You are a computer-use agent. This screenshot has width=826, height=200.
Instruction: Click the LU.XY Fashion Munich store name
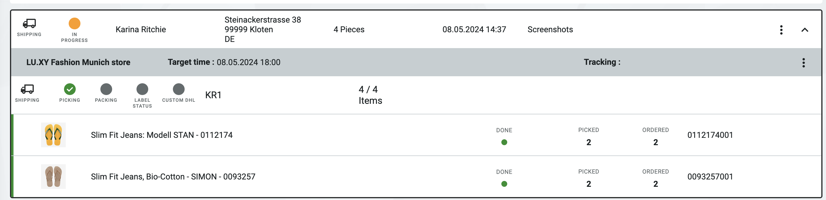click(x=78, y=62)
